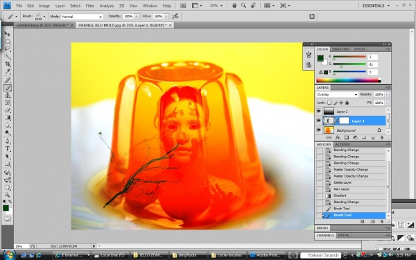The height and width of the screenshot is (260, 416).
Task: Select the Blur tool
Action: pyautogui.click(x=8, y=125)
